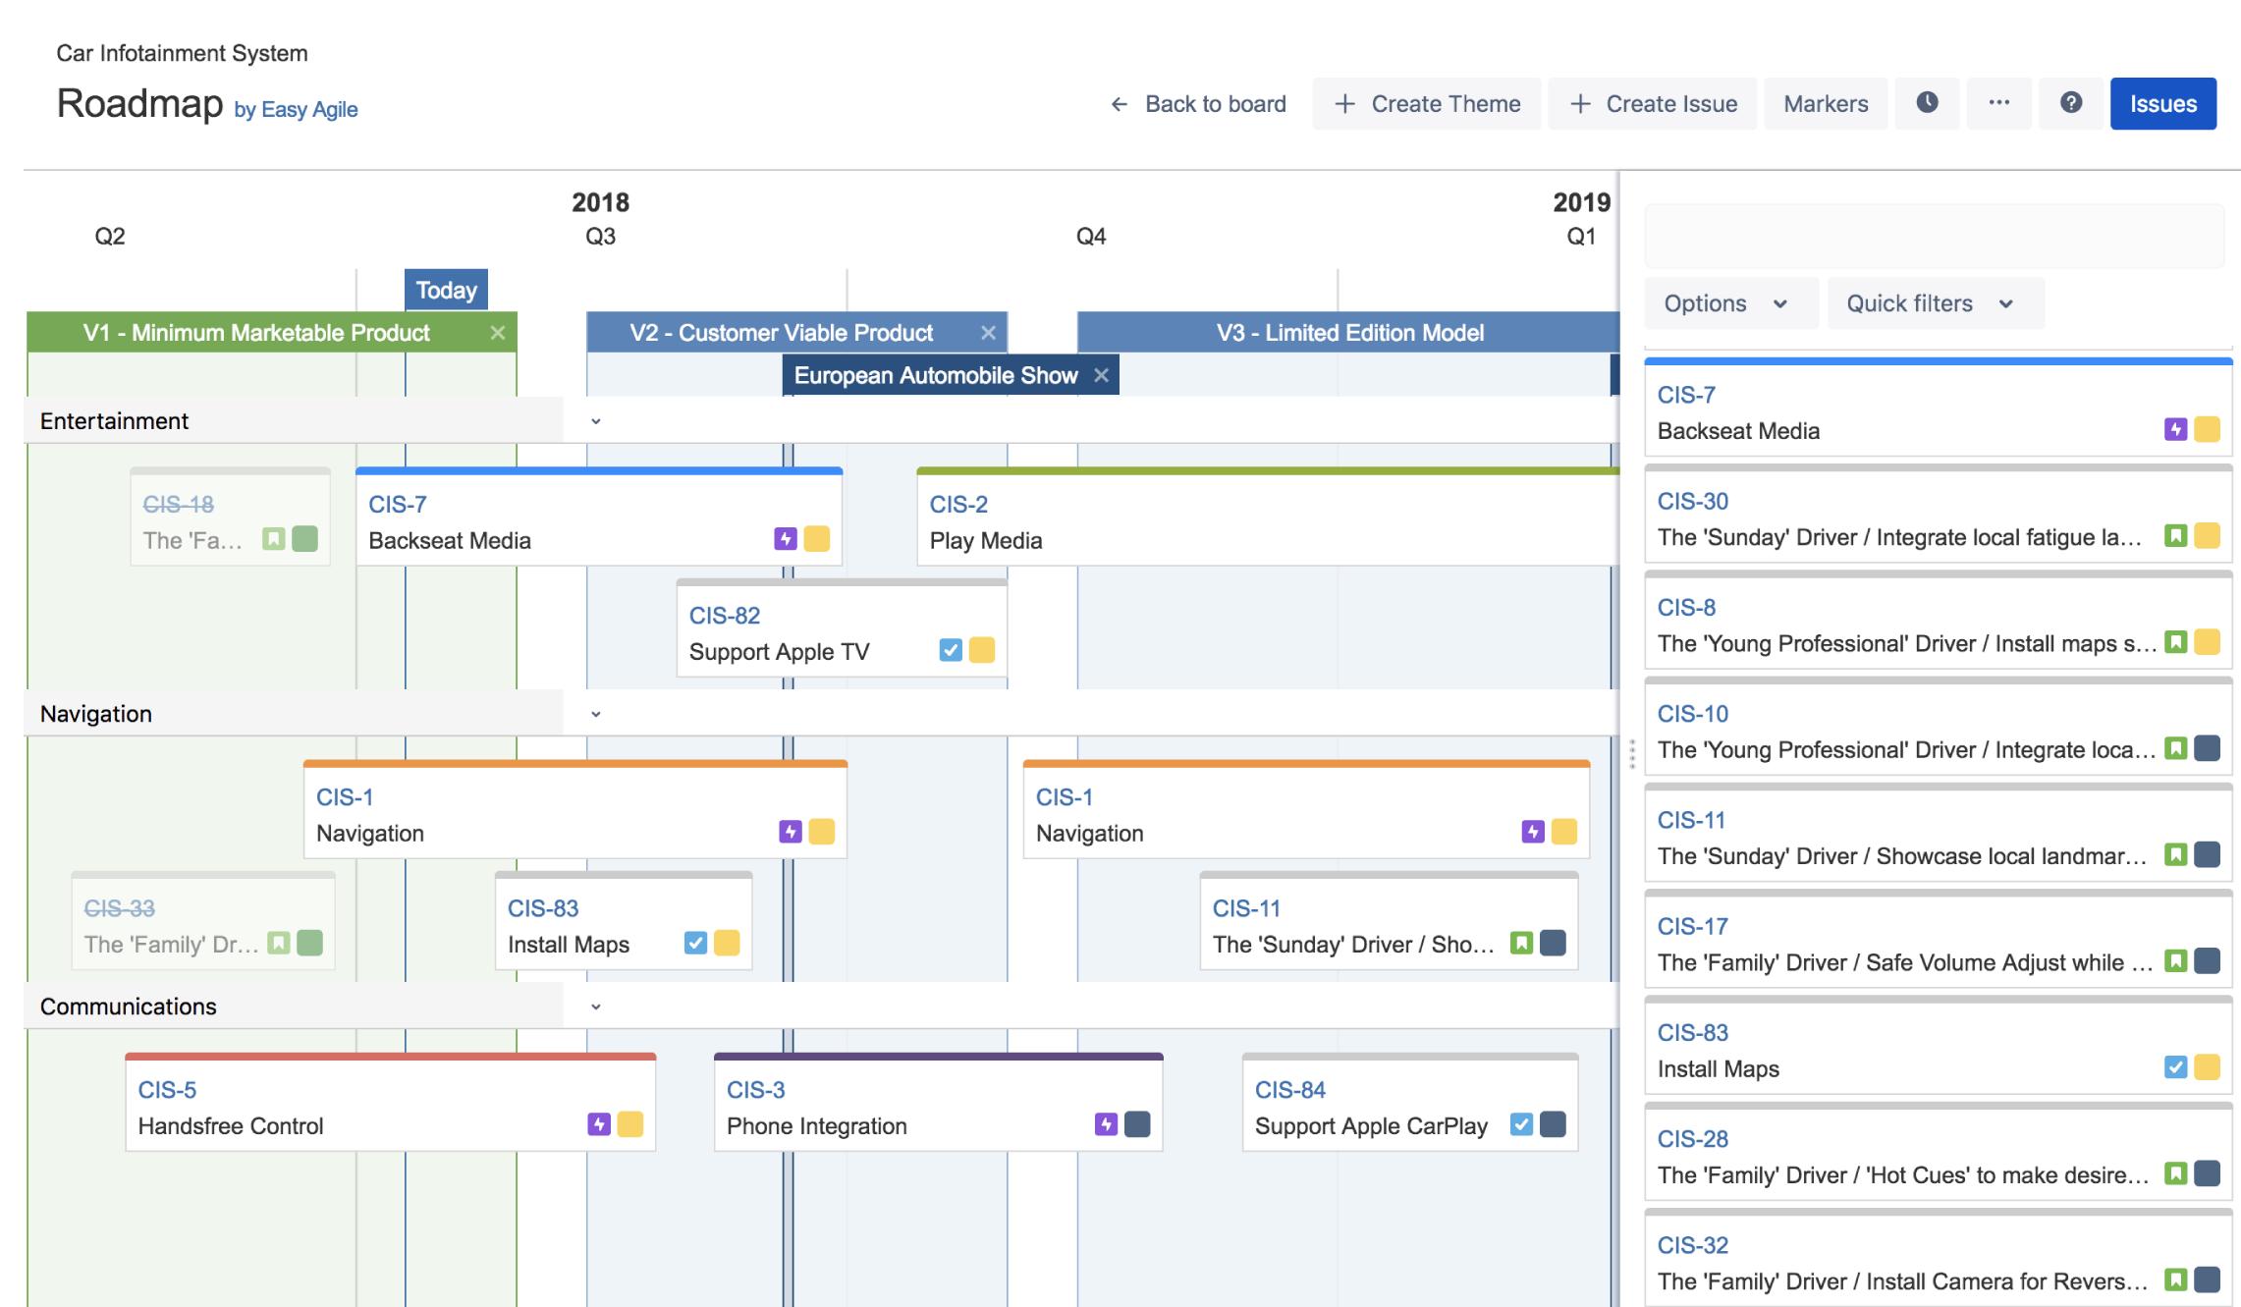Screen dimensions: 2241x1307
Task: Switch to the Issues panel
Action: (x=2162, y=103)
